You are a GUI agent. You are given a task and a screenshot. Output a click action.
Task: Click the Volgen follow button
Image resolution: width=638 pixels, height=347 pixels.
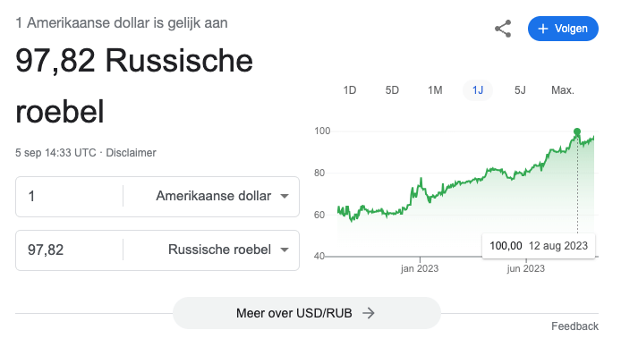coord(563,29)
